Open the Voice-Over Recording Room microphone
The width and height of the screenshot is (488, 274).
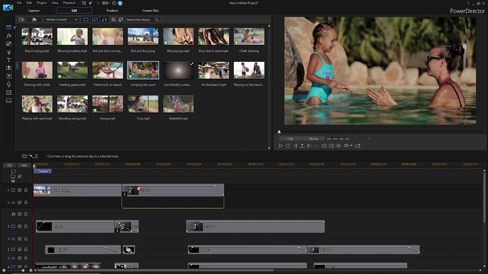click(x=9, y=84)
